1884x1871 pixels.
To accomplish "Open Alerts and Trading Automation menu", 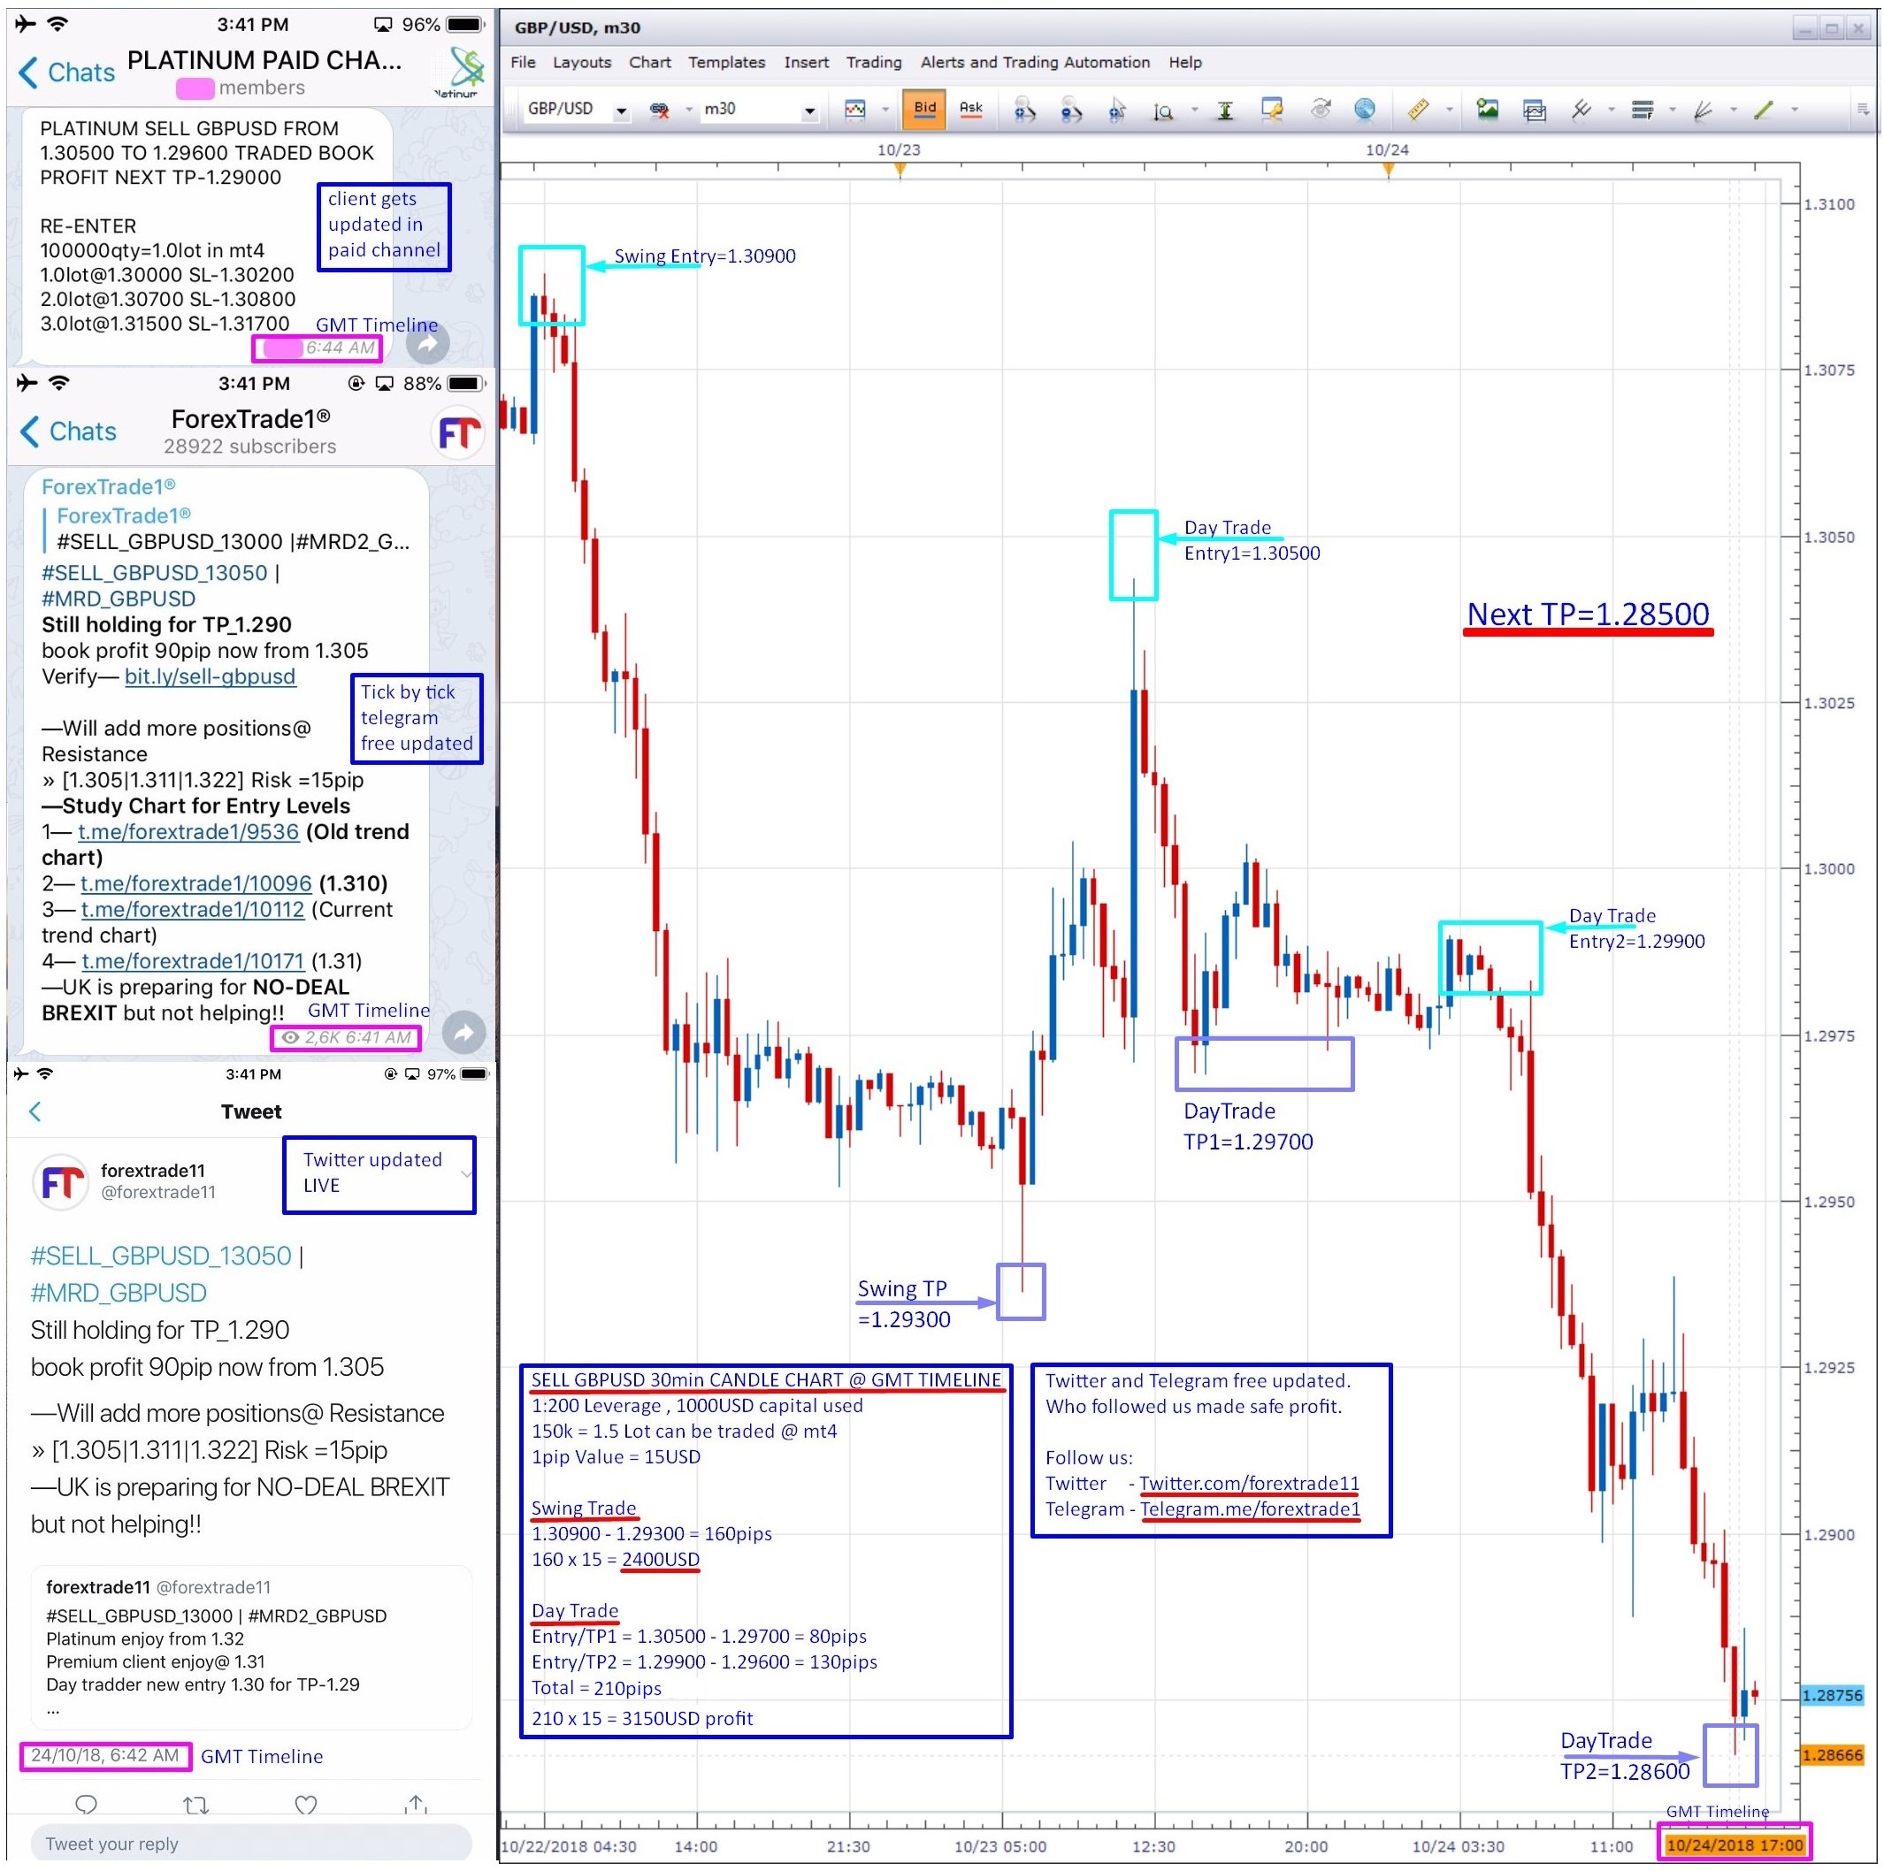I will point(1035,63).
